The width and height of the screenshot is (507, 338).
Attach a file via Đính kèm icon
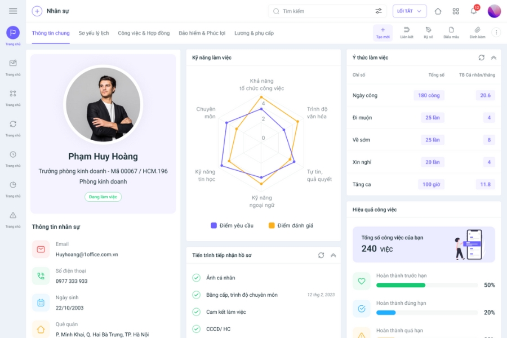click(477, 32)
